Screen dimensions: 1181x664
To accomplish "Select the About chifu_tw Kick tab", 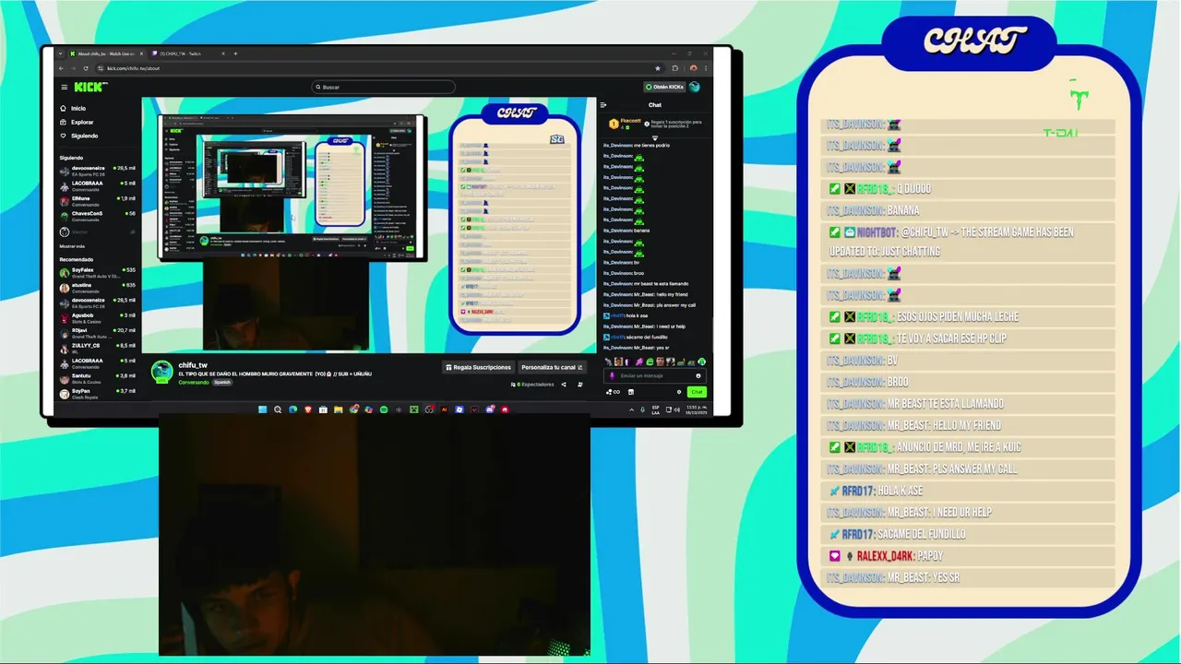I will pyautogui.click(x=105, y=53).
